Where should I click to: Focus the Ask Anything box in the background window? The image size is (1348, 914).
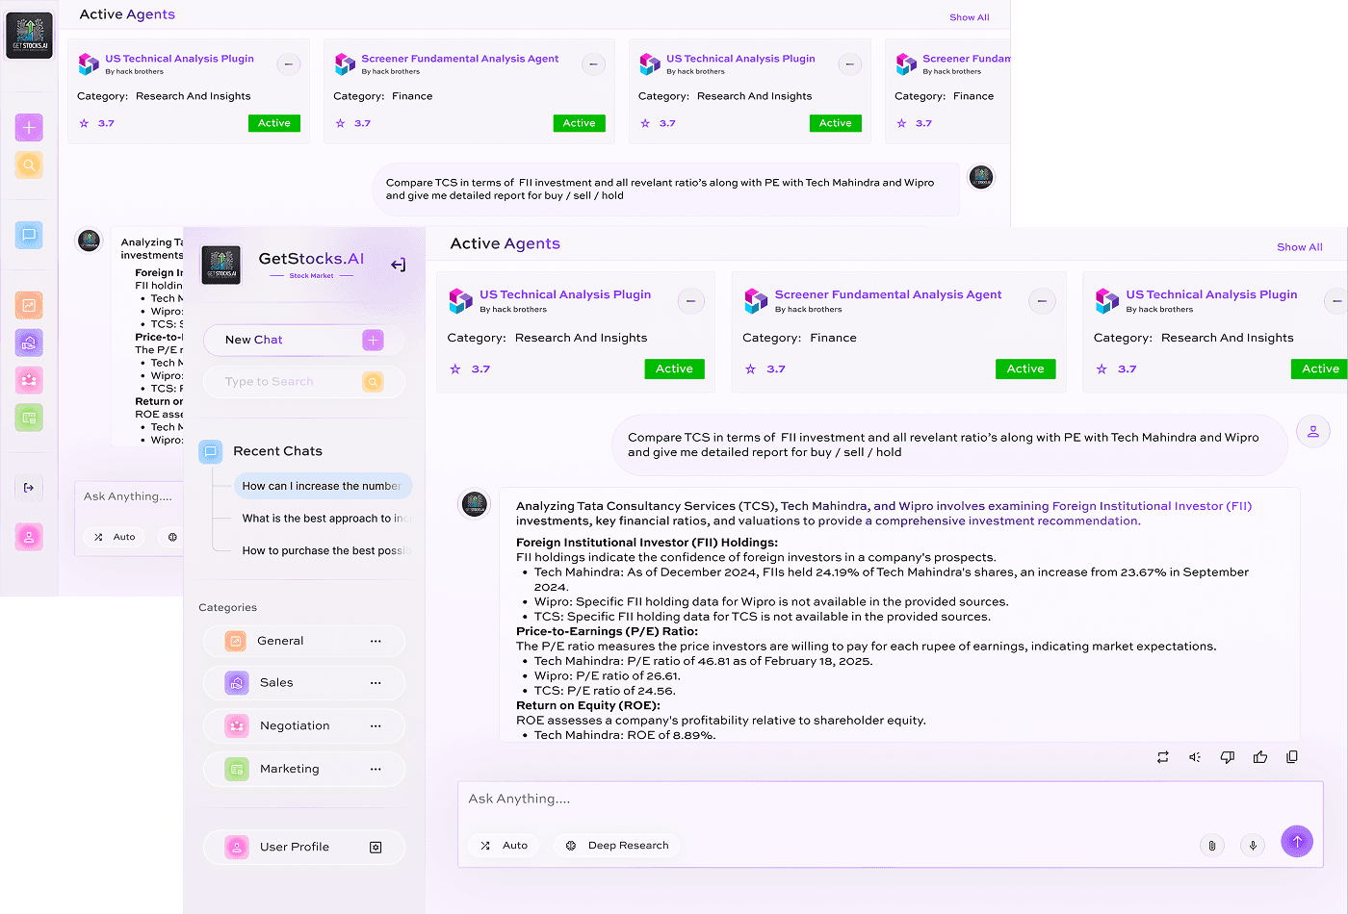pyautogui.click(x=129, y=518)
